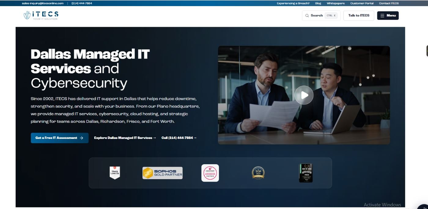Open the Blog link

(318, 3)
